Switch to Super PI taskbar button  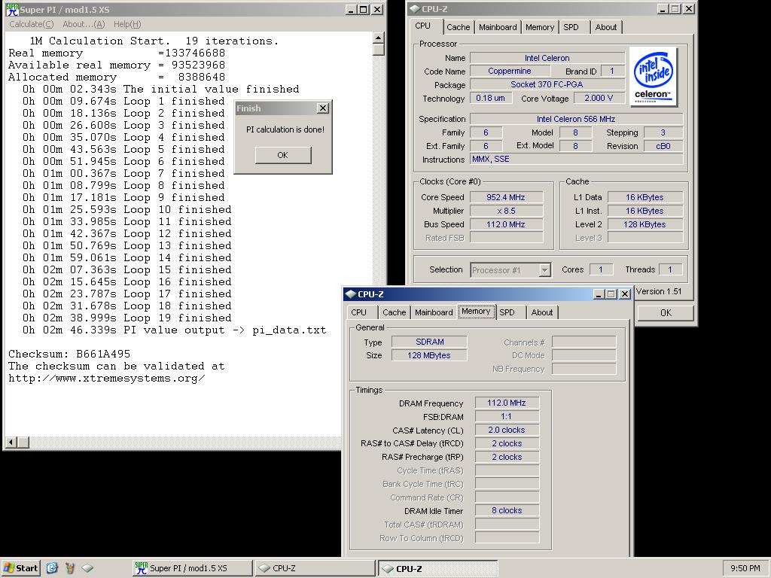click(x=192, y=568)
